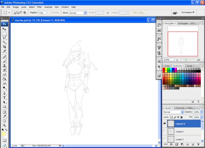
Task: Toggle lock transparent pixels
Action: coord(171,117)
